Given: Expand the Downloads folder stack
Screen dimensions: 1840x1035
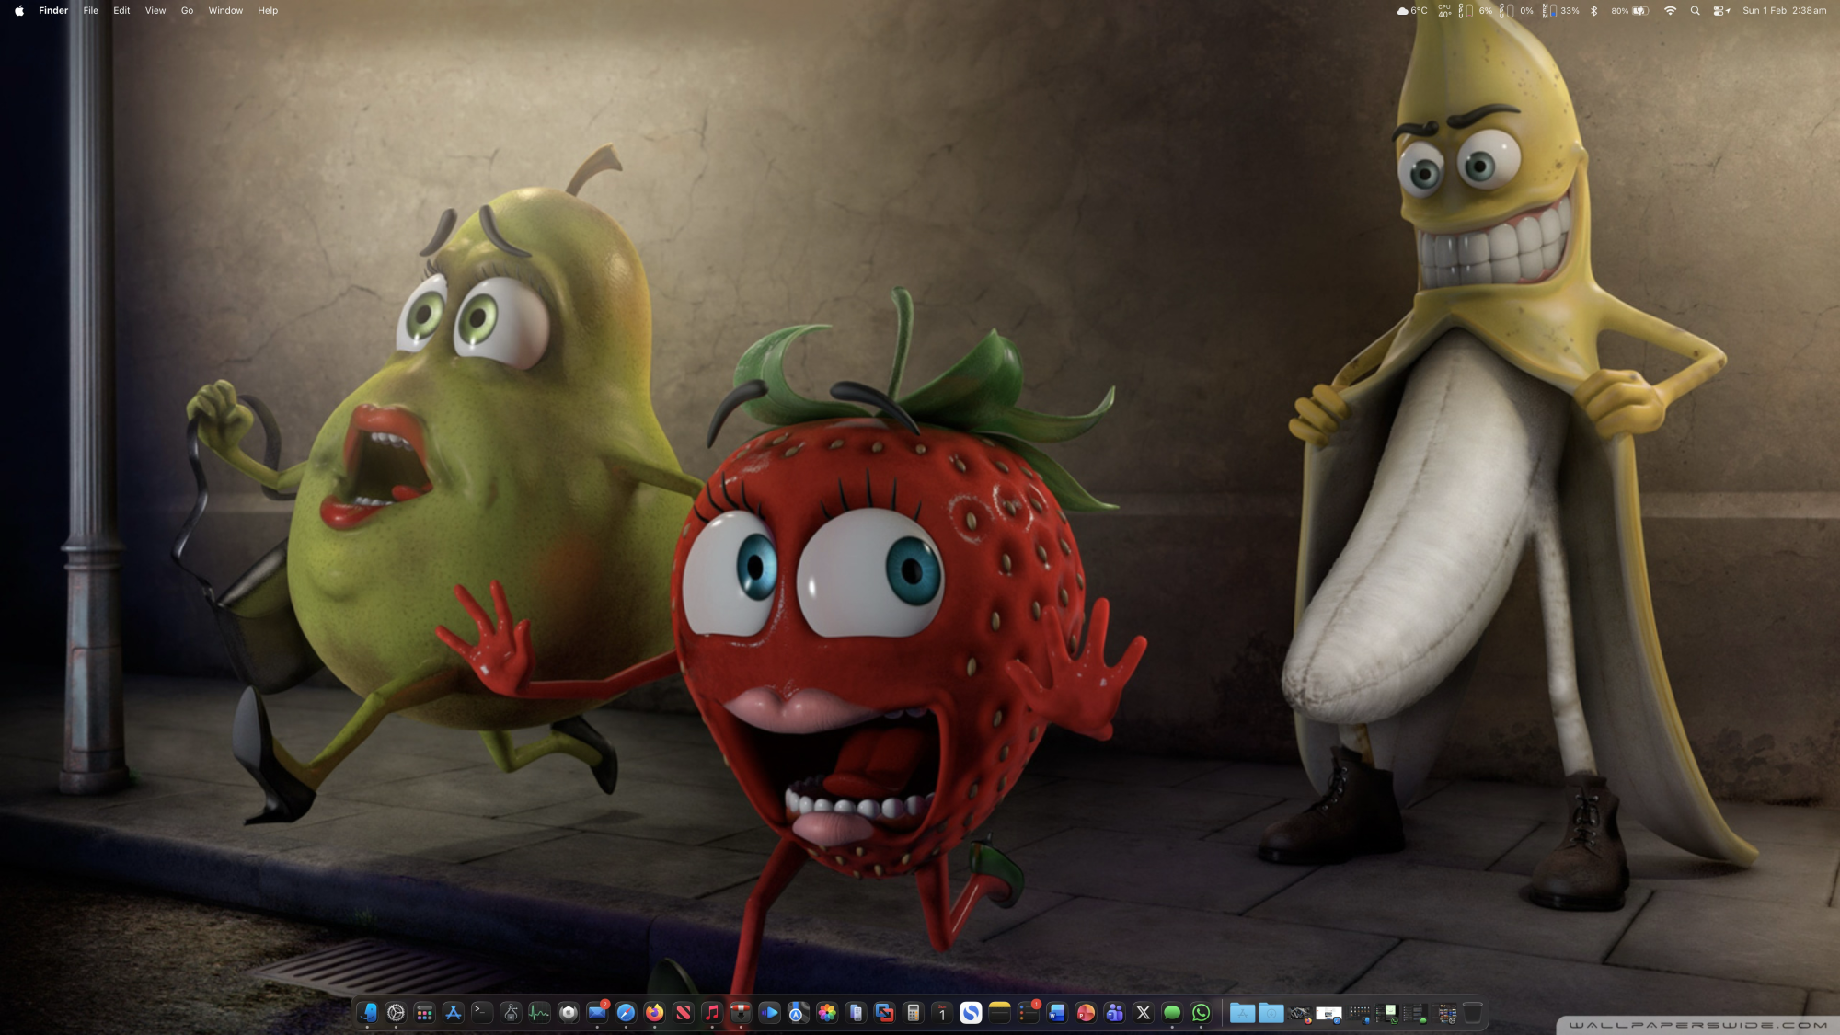Looking at the screenshot, I should pos(1271,1013).
